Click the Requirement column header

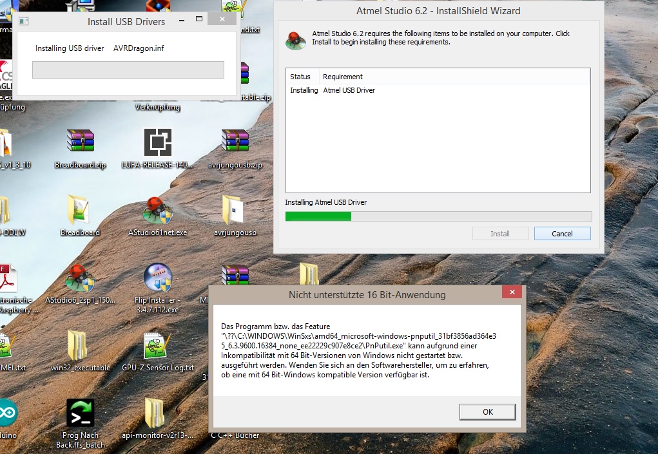(342, 77)
